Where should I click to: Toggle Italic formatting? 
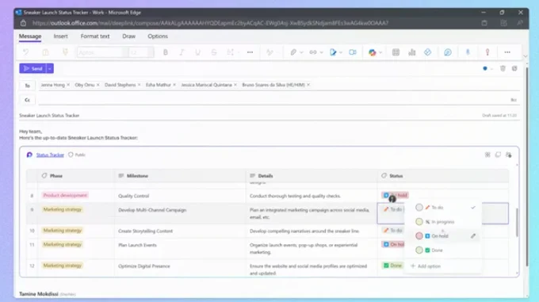pos(182,52)
